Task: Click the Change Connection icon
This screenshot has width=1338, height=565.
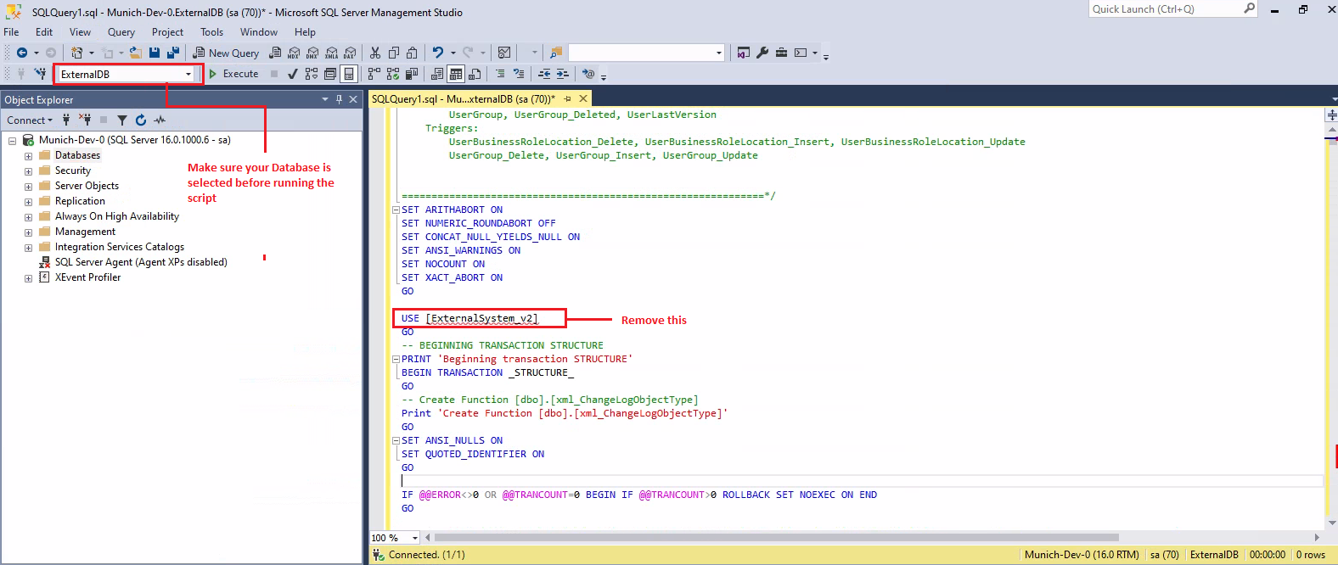Action: pos(40,74)
